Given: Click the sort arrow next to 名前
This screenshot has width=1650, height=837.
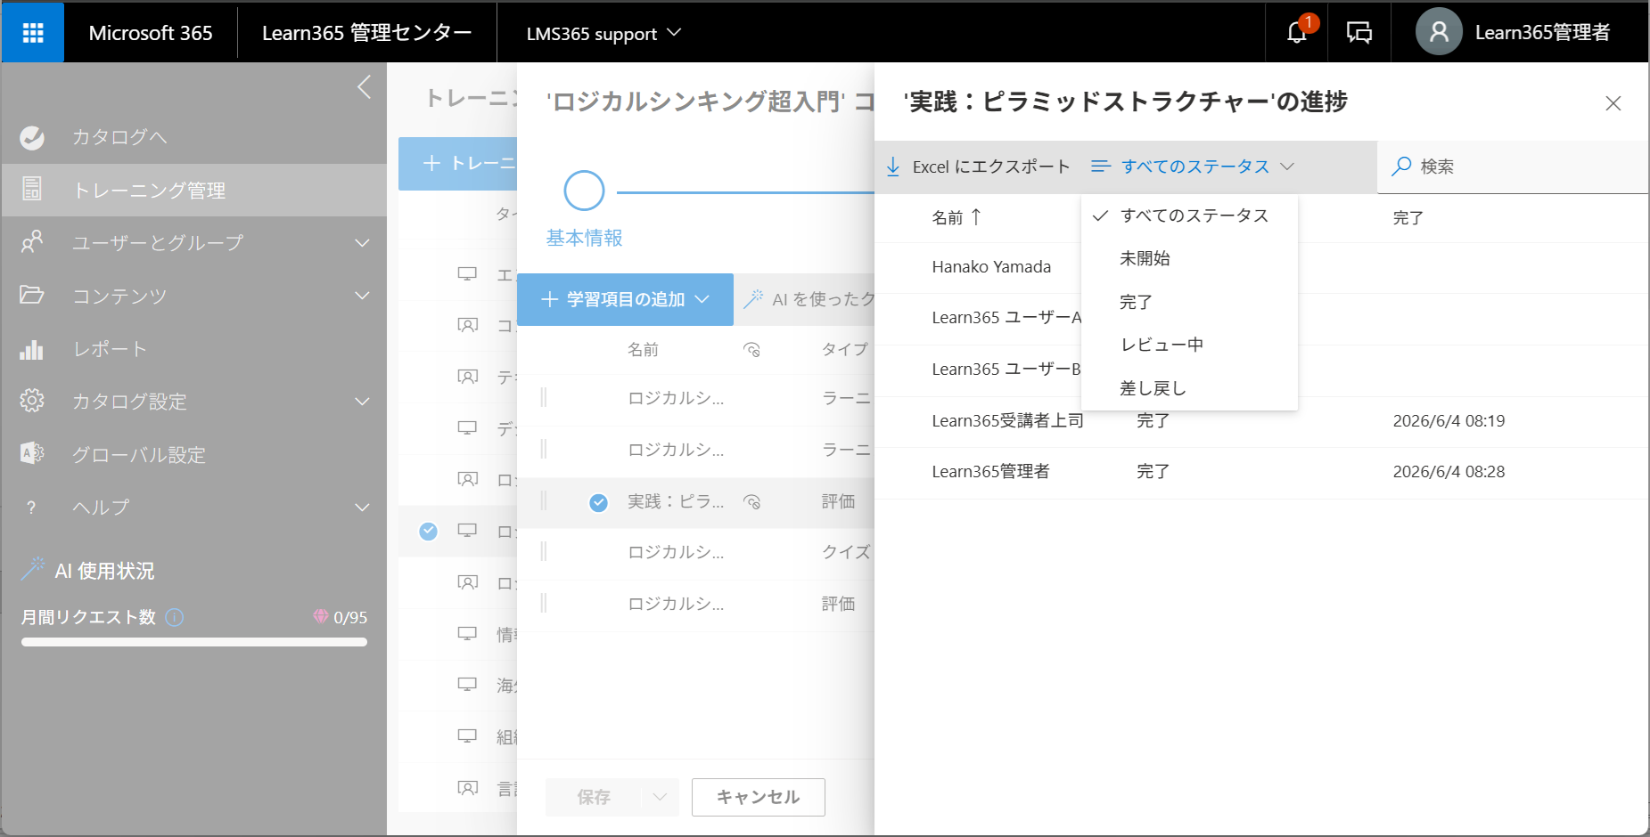Looking at the screenshot, I should (976, 216).
